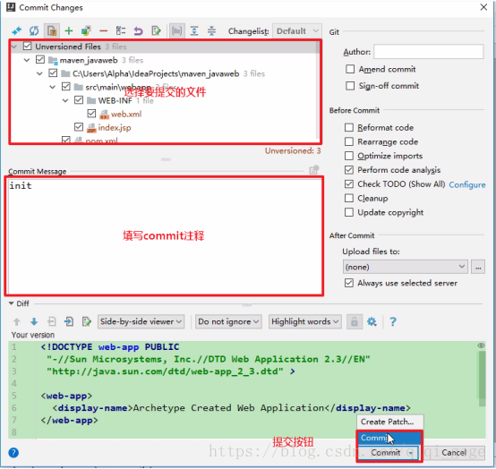Open the Diff settings gear icon
496x469 pixels.
(372, 322)
